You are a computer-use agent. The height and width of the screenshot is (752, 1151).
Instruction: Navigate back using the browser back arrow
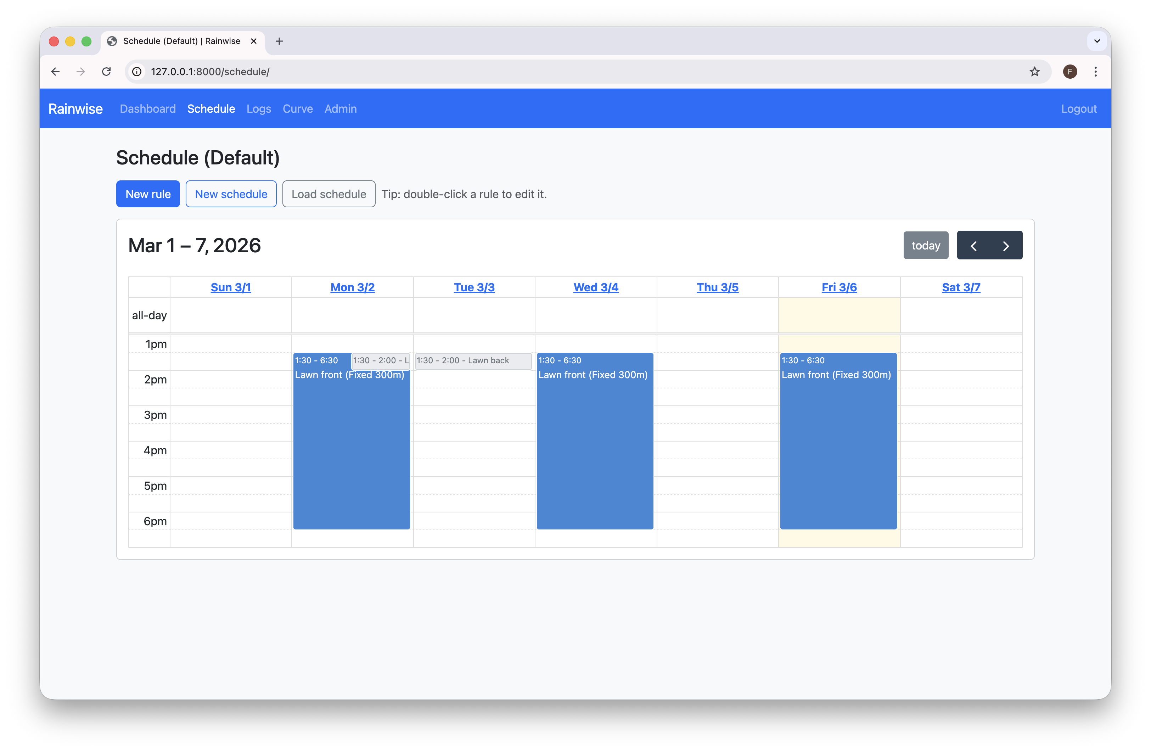click(55, 71)
